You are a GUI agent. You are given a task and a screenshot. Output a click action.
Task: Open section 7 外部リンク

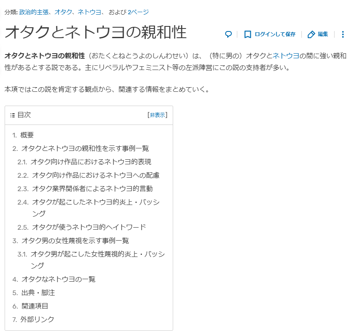[x=37, y=319]
